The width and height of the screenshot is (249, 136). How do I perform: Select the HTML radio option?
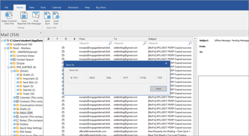coord(138,78)
